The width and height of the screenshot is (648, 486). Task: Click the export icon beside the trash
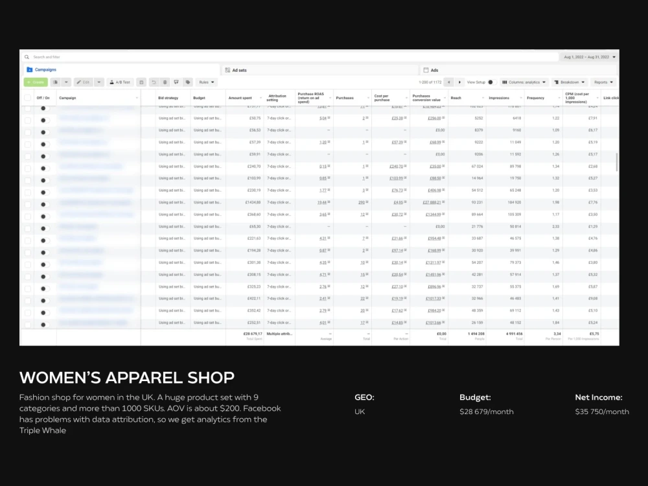point(176,82)
